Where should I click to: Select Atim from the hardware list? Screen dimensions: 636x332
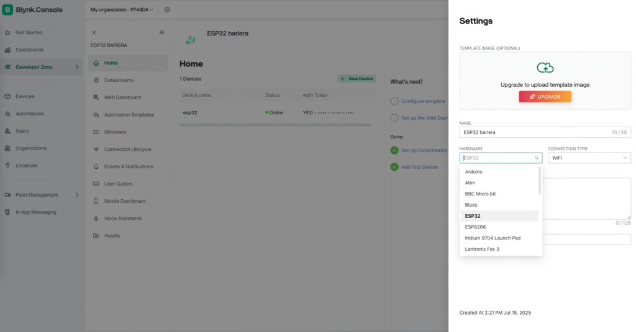click(499, 183)
